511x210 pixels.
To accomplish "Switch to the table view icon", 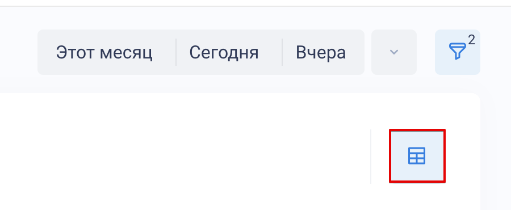I will point(417,156).
